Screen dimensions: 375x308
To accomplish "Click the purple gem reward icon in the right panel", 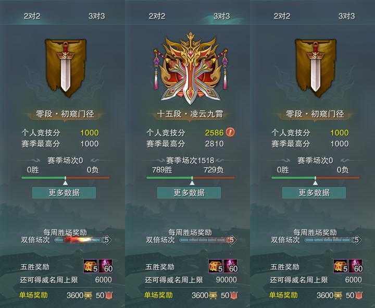I will 356,266.
